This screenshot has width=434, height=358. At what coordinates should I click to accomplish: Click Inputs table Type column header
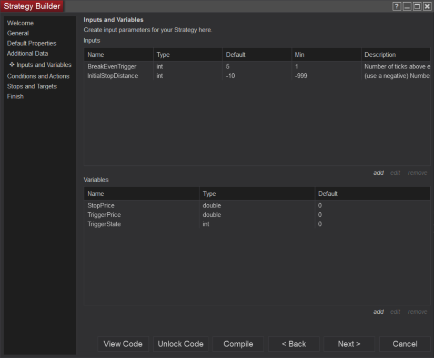pos(188,55)
